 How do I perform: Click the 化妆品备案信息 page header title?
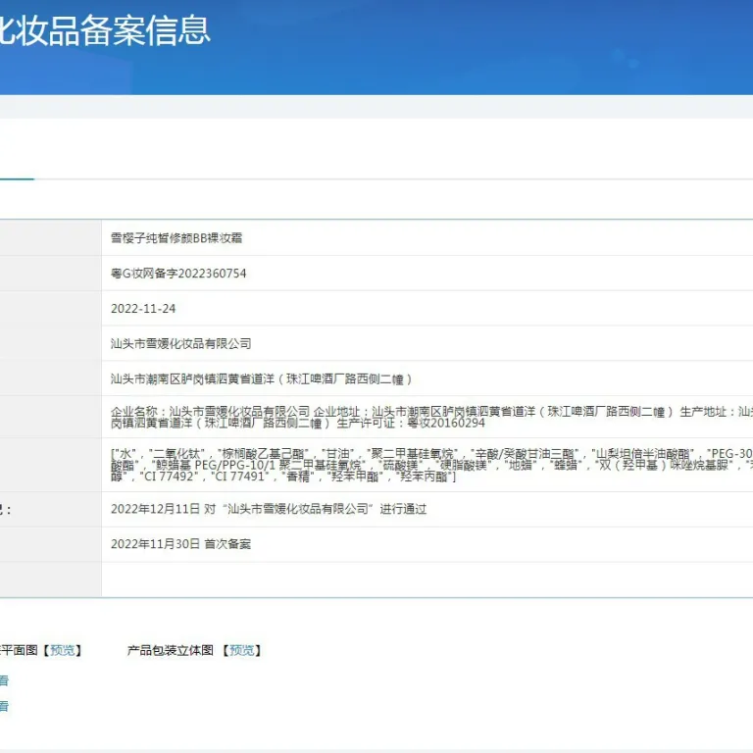point(105,30)
